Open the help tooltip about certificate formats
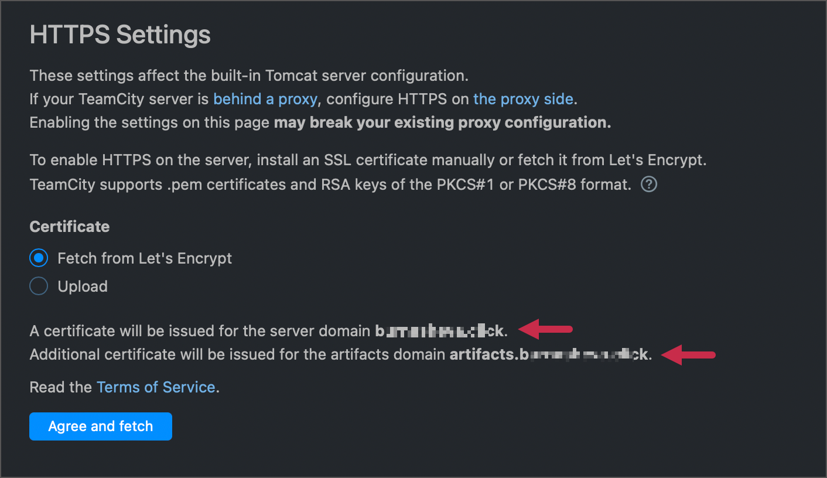The height and width of the screenshot is (478, 827). click(x=648, y=184)
